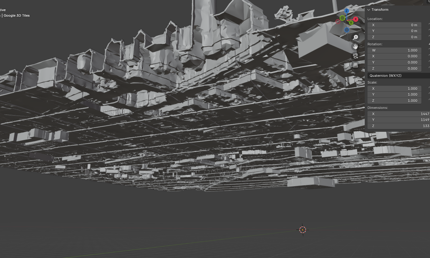Toggle camera view with the camera icon
Screen dimensions: 430x258
(x=356, y=56)
